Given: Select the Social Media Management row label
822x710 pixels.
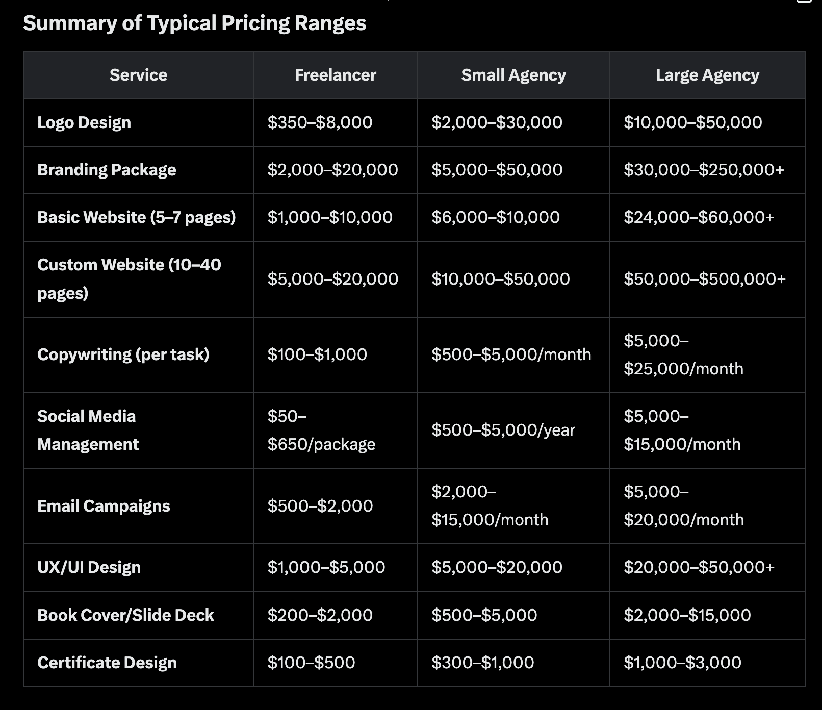Looking at the screenshot, I should point(88,430).
